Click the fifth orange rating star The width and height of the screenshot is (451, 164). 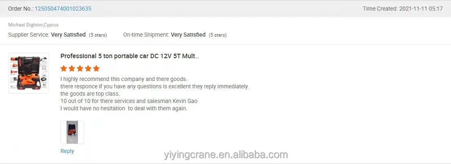[x=96, y=68]
